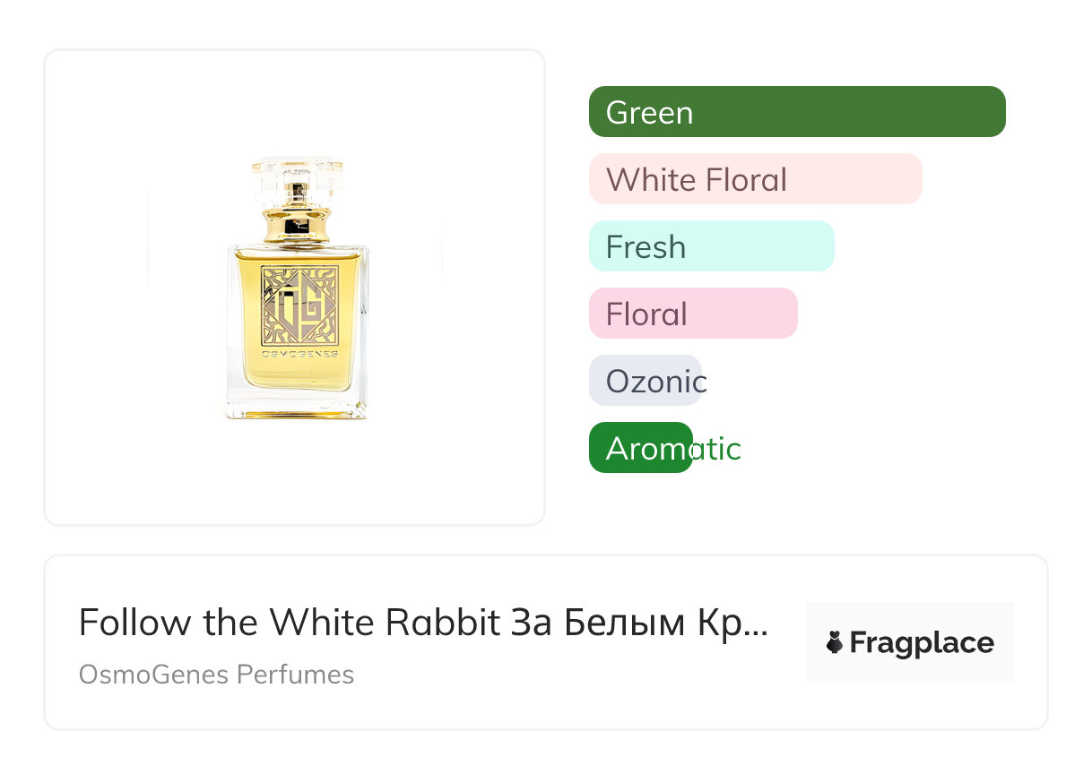1092x774 pixels.
Task: Click the Fragplace wordmark text
Action: click(921, 642)
